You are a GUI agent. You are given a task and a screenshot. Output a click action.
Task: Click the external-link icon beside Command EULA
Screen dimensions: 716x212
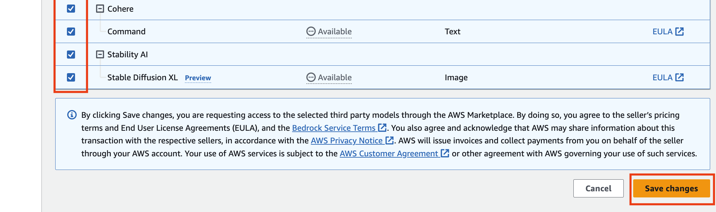(679, 31)
